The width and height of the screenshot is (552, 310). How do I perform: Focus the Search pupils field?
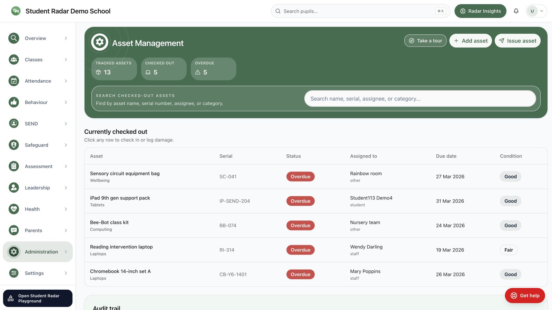coord(361,11)
